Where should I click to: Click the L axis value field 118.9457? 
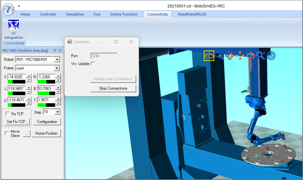coord(16,89)
